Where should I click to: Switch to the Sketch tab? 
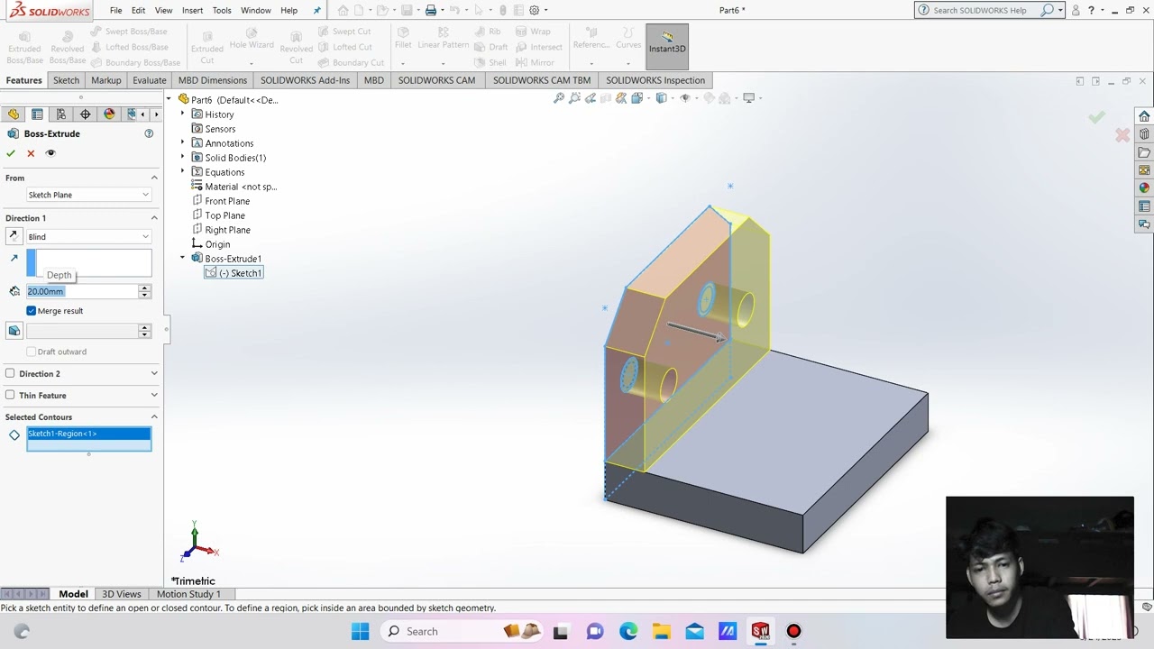66,80
